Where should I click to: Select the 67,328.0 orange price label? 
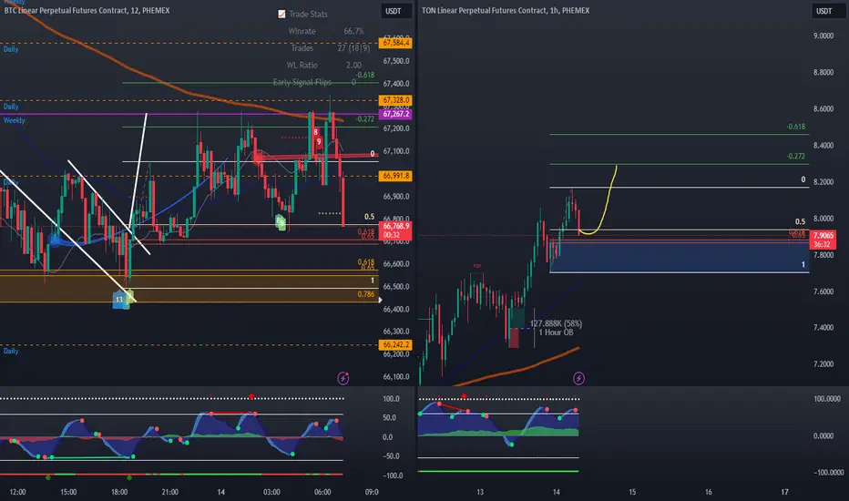pyautogui.click(x=395, y=100)
